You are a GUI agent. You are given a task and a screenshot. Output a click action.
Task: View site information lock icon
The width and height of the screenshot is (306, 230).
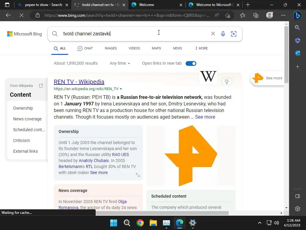pyautogui.click(x=38, y=15)
